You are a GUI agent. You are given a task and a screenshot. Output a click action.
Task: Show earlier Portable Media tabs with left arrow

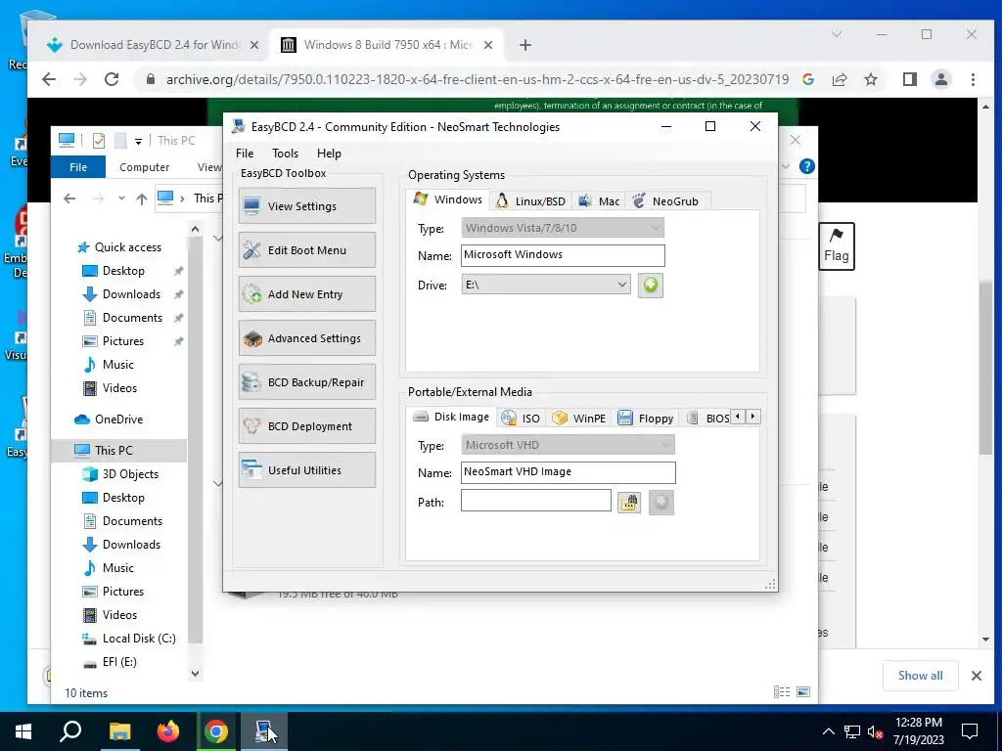coord(738,417)
